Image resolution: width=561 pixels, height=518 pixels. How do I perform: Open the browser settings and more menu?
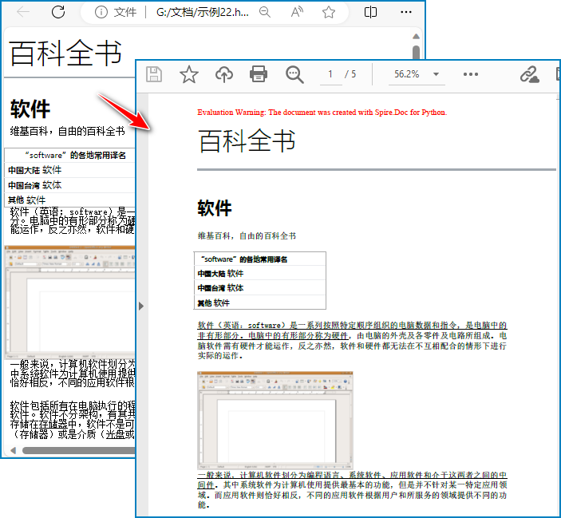click(x=406, y=12)
